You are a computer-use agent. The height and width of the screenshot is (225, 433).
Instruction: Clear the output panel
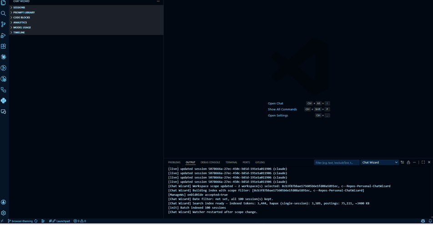(x=403, y=162)
